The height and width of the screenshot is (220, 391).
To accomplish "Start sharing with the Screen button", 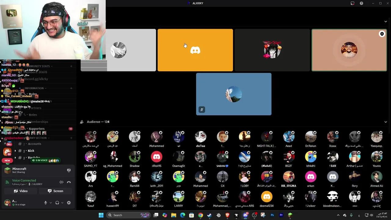I will point(56,191).
